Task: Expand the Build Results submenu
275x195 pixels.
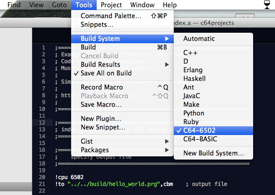Action: pyautogui.click(x=122, y=65)
